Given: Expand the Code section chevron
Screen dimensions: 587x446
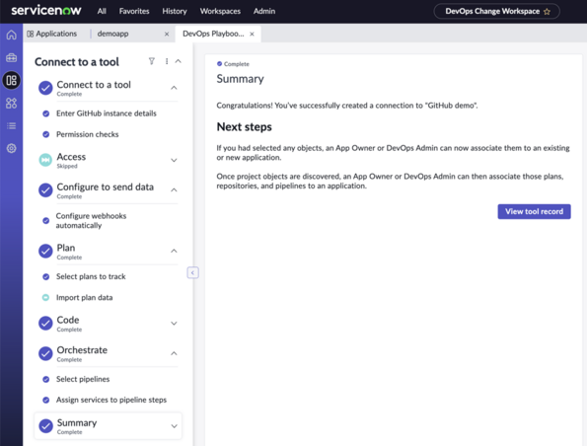Looking at the screenshot, I should [174, 324].
